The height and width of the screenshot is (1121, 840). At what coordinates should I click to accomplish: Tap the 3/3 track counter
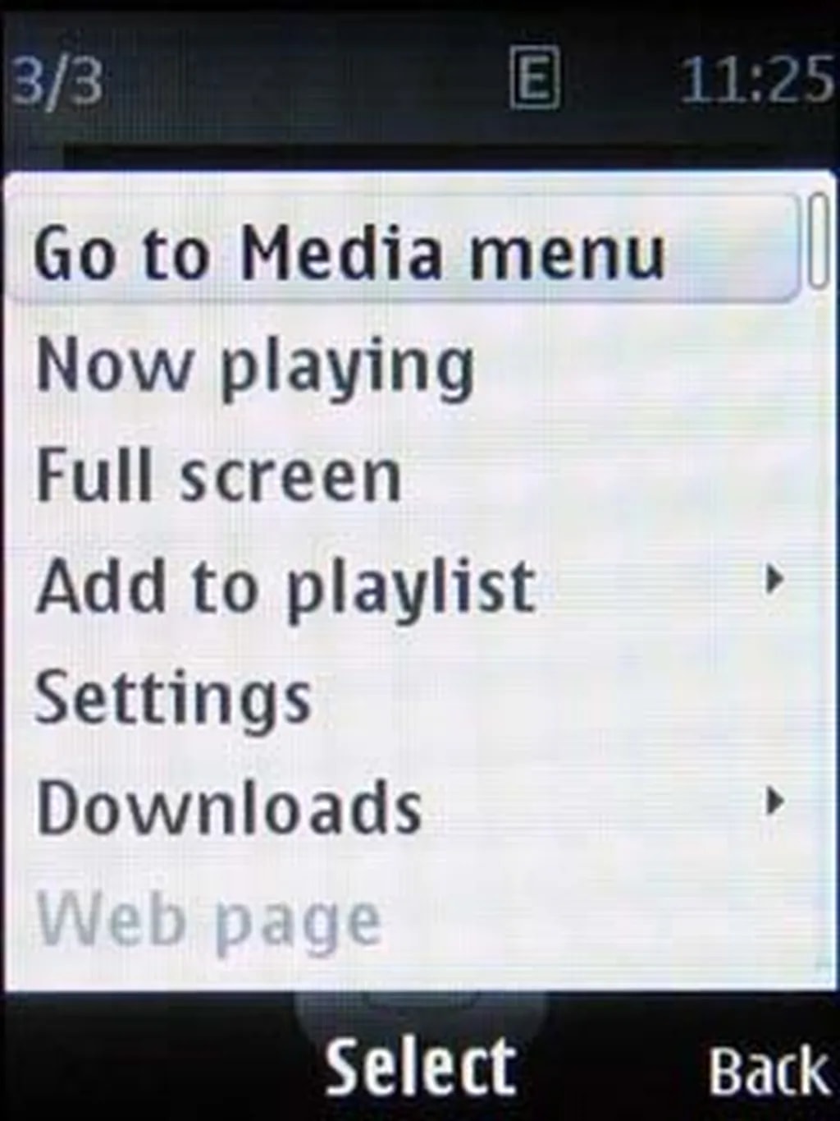[56, 80]
